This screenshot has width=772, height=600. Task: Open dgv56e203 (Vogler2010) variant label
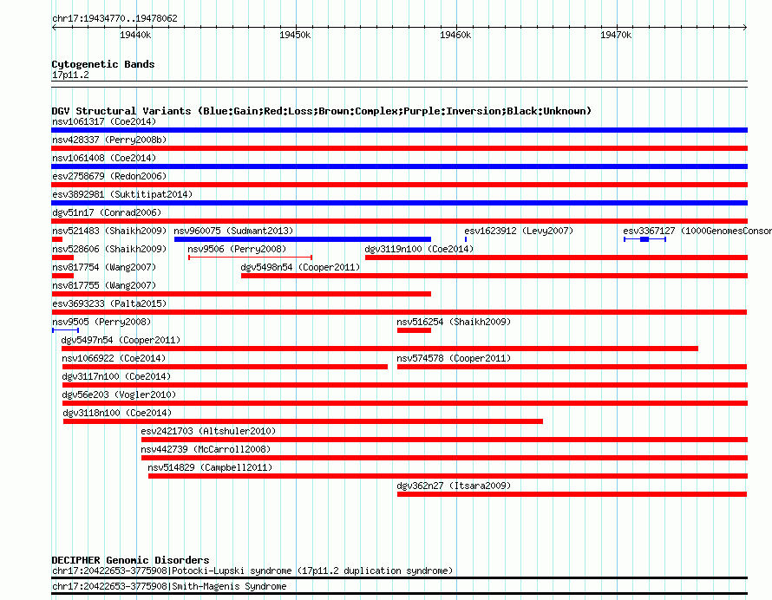119,395
